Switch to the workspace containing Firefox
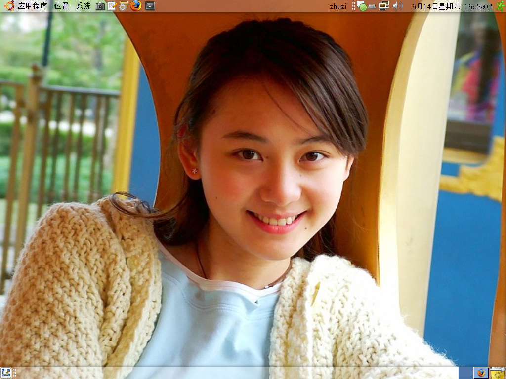Viewport: 506px width, 379px height. [x=481, y=373]
